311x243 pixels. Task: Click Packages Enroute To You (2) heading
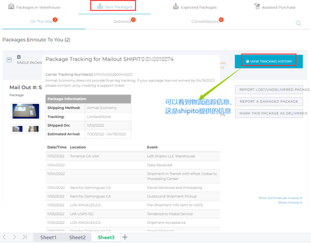coord(36,40)
